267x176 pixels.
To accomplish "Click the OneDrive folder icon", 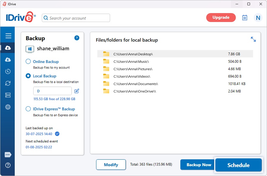I will [x=106, y=91].
